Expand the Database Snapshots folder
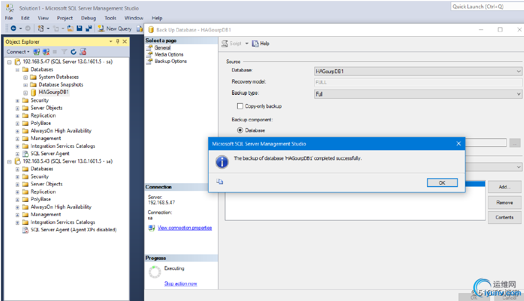Screen dimensions: 524x301 click(26, 85)
